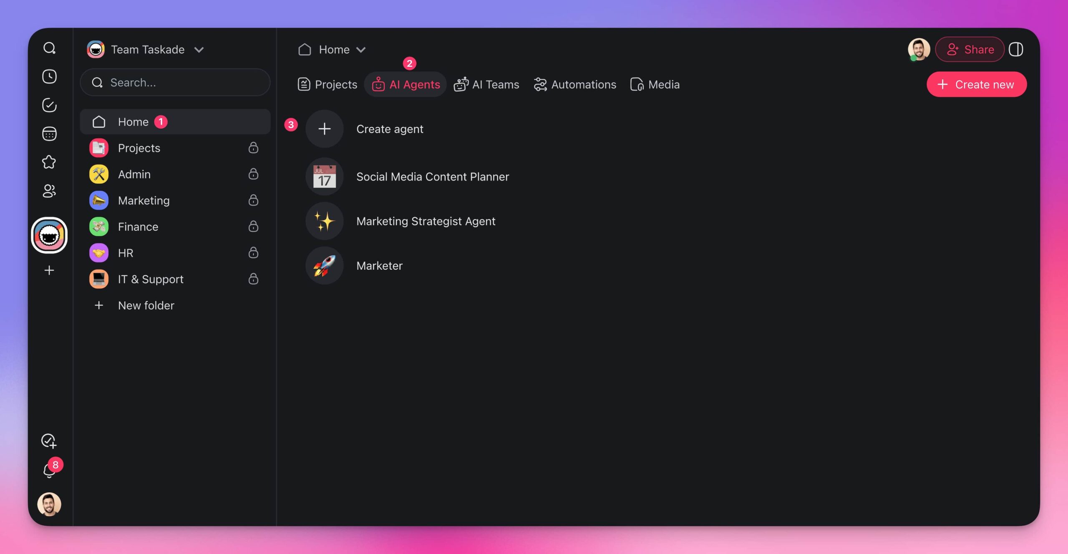Click inside the Search input field

tap(175, 82)
